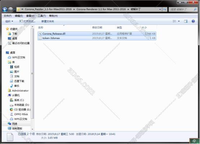Viewport: 200px width, 144px height.
Task: Click the Forward navigation arrow
Action: (x=11, y=10)
